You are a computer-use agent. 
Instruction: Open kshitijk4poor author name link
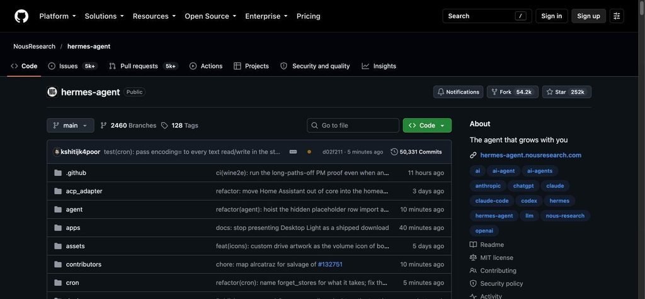click(81, 152)
